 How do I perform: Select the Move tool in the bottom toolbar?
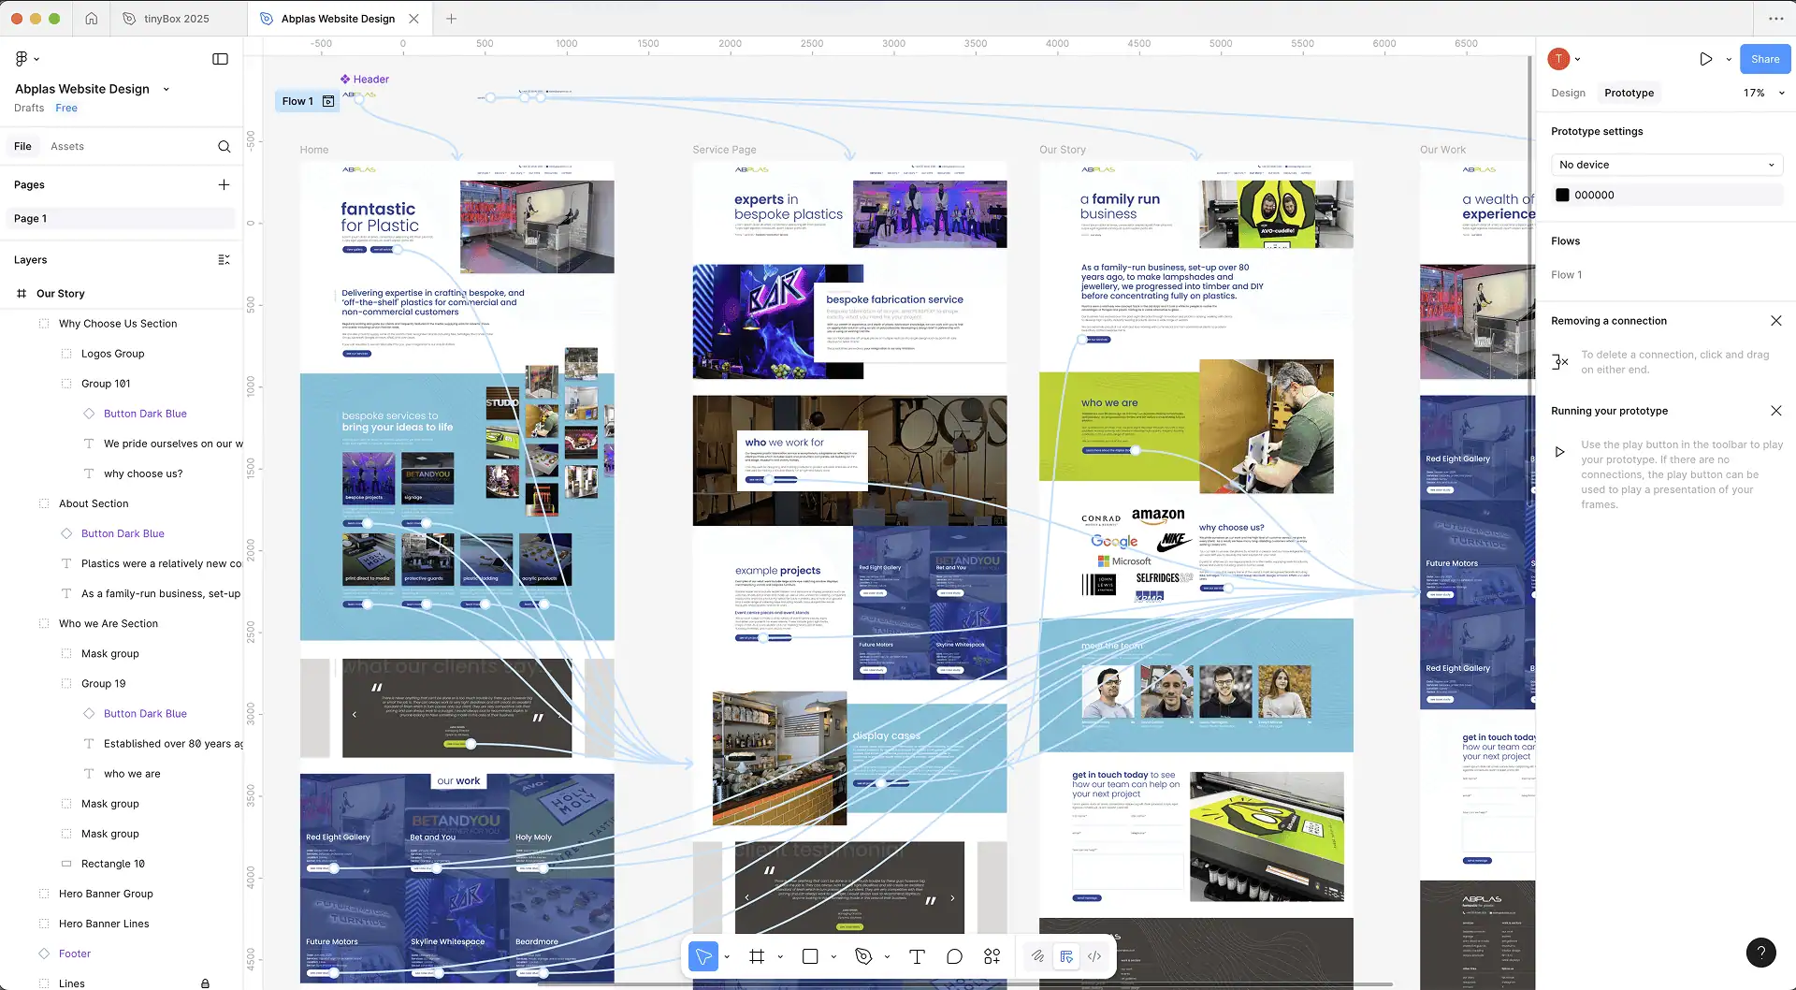(x=702, y=956)
